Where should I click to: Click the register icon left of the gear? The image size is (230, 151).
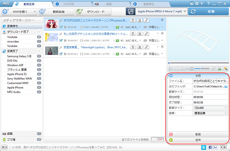[x=192, y=4]
